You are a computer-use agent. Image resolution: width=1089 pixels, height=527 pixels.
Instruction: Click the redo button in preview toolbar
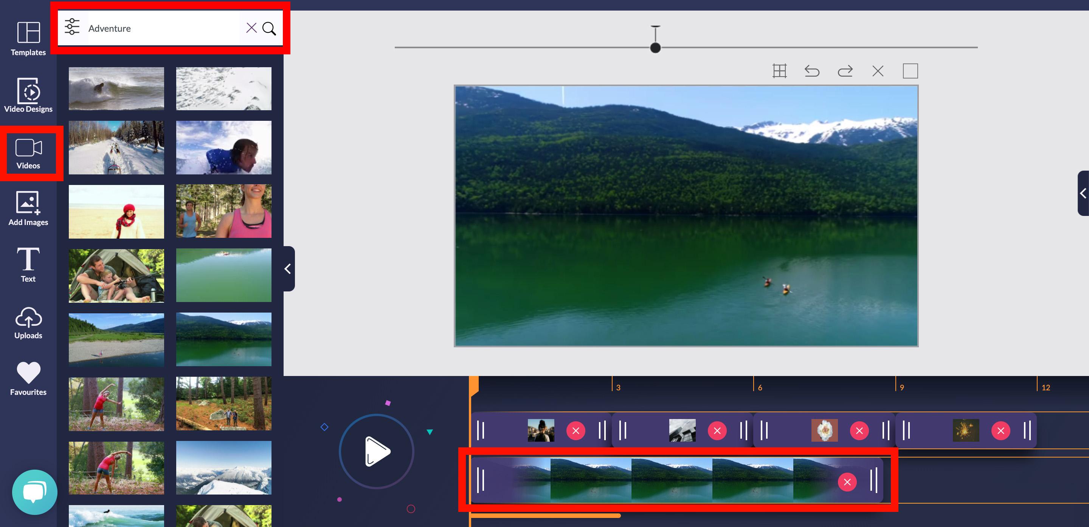[x=845, y=71]
